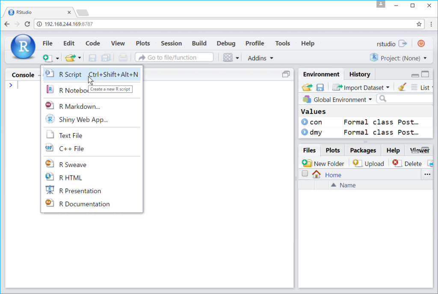Switch to the History tab
The width and height of the screenshot is (438, 294).
coord(360,74)
